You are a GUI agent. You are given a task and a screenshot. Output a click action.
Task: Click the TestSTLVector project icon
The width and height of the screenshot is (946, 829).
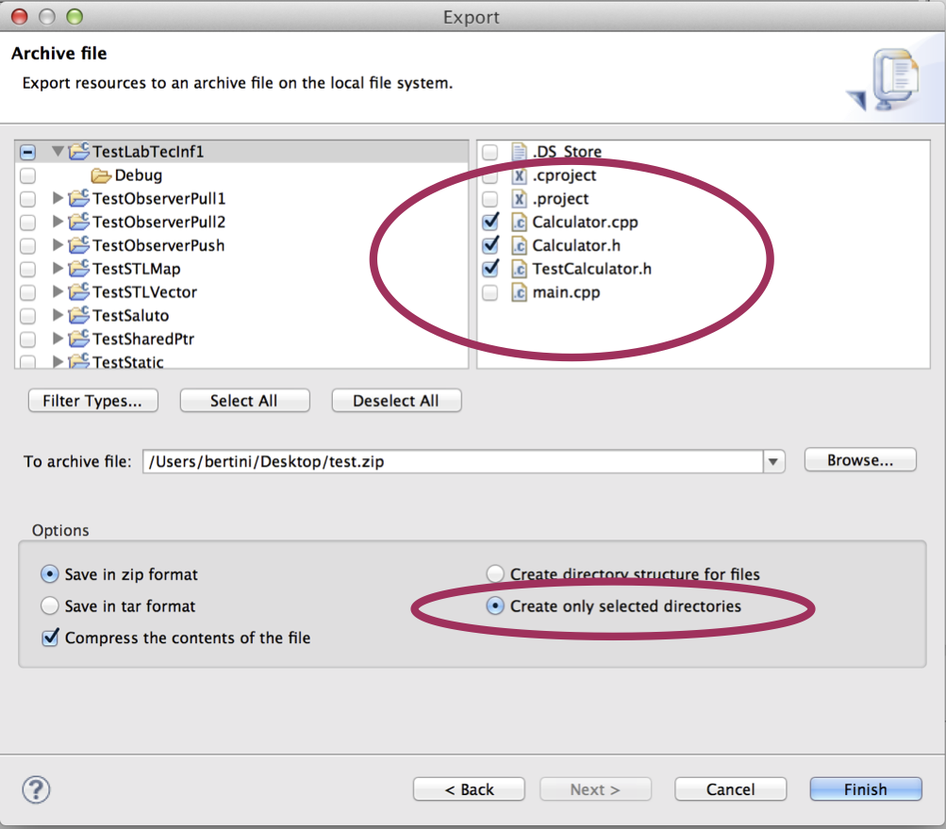tap(79, 292)
